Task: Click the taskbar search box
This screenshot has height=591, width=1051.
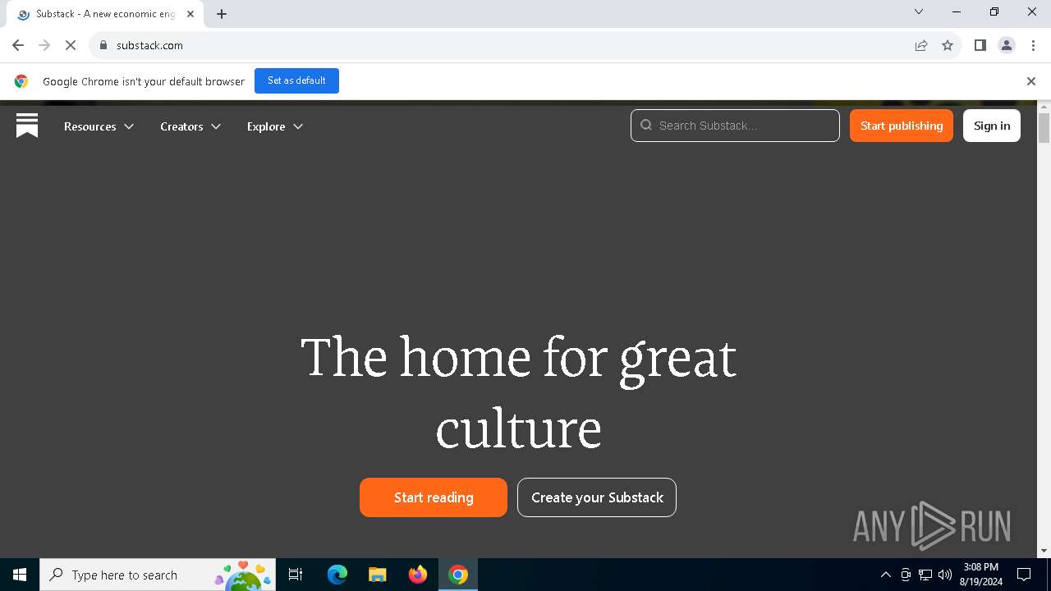Action: tap(157, 575)
